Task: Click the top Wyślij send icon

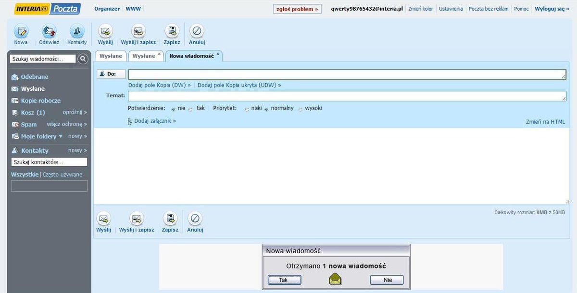Action: click(x=105, y=32)
